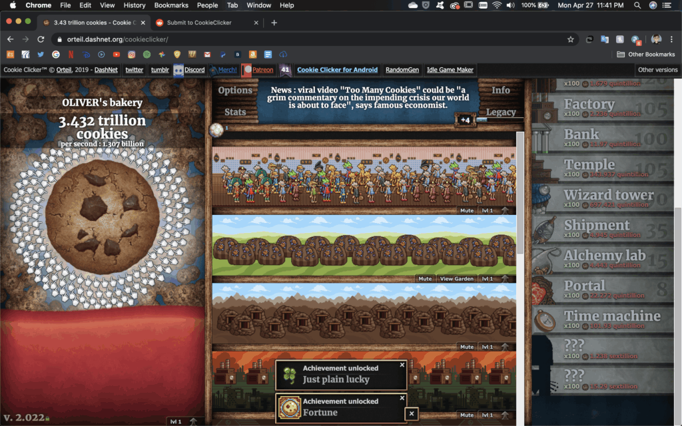
Task: Open the Spotify bookmark icon
Action: tap(147, 55)
